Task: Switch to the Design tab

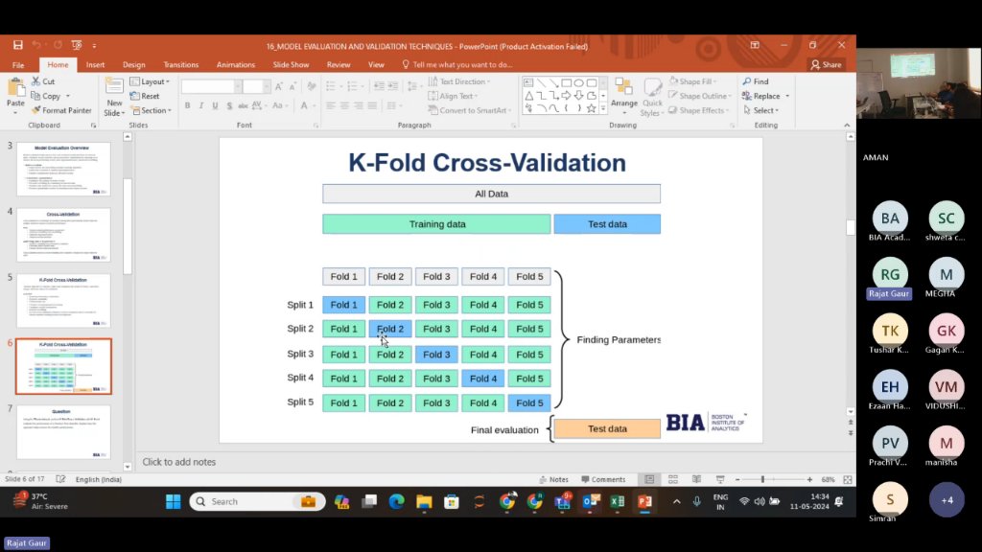Action: pyautogui.click(x=134, y=64)
